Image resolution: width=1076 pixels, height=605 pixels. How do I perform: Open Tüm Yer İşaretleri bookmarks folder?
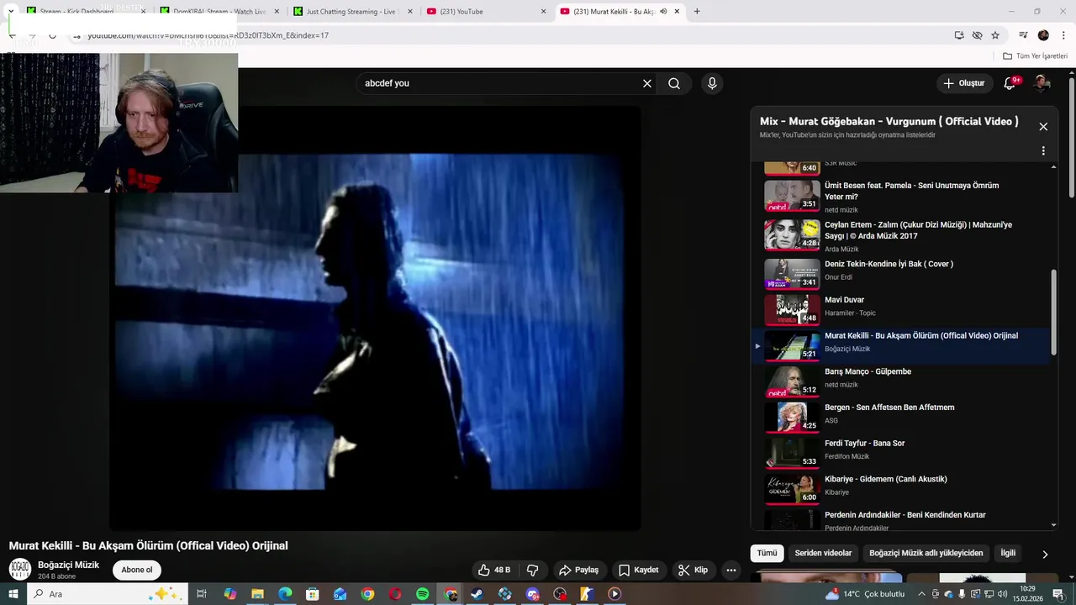point(1035,55)
